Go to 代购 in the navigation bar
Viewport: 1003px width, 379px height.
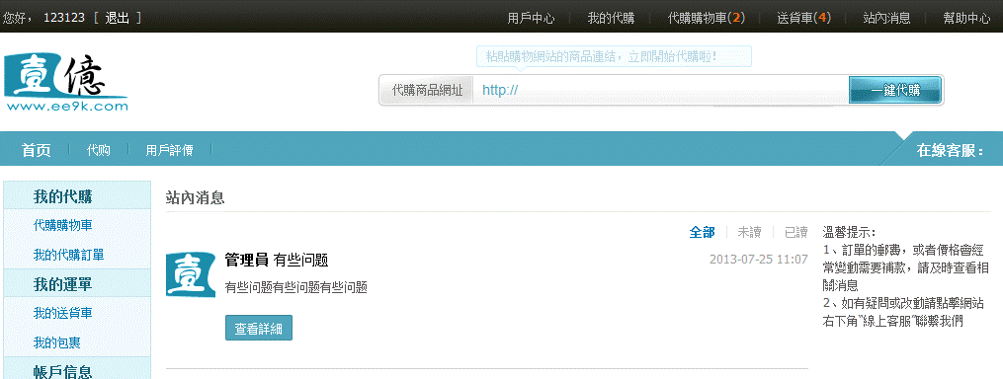point(99,150)
